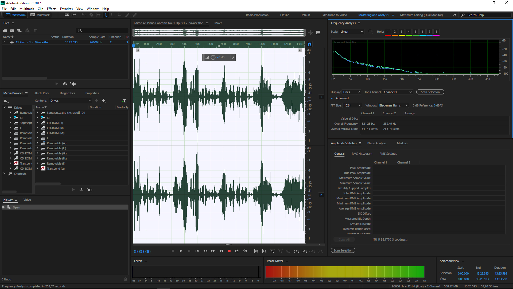Select the Time Selection tool
513x289 pixels.
tap(106, 15)
